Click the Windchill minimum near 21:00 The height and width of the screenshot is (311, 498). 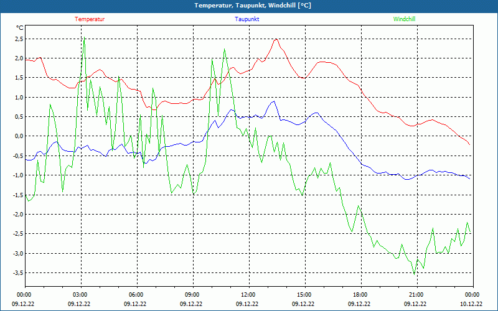414,274
